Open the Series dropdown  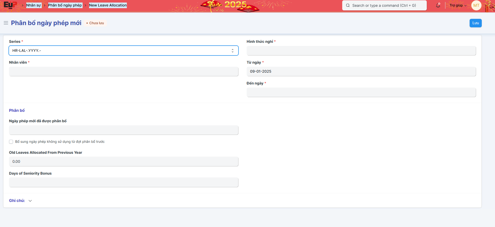123,51
